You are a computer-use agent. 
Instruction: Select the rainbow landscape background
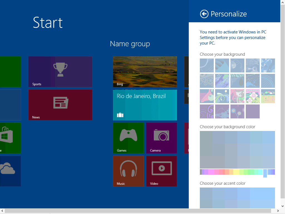tap(268, 96)
